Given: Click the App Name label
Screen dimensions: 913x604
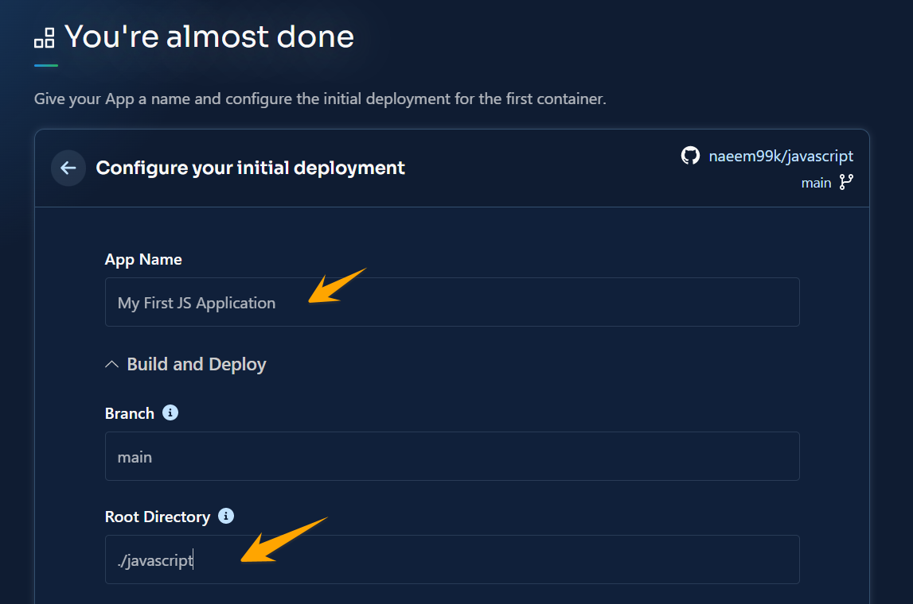Looking at the screenshot, I should [x=143, y=260].
